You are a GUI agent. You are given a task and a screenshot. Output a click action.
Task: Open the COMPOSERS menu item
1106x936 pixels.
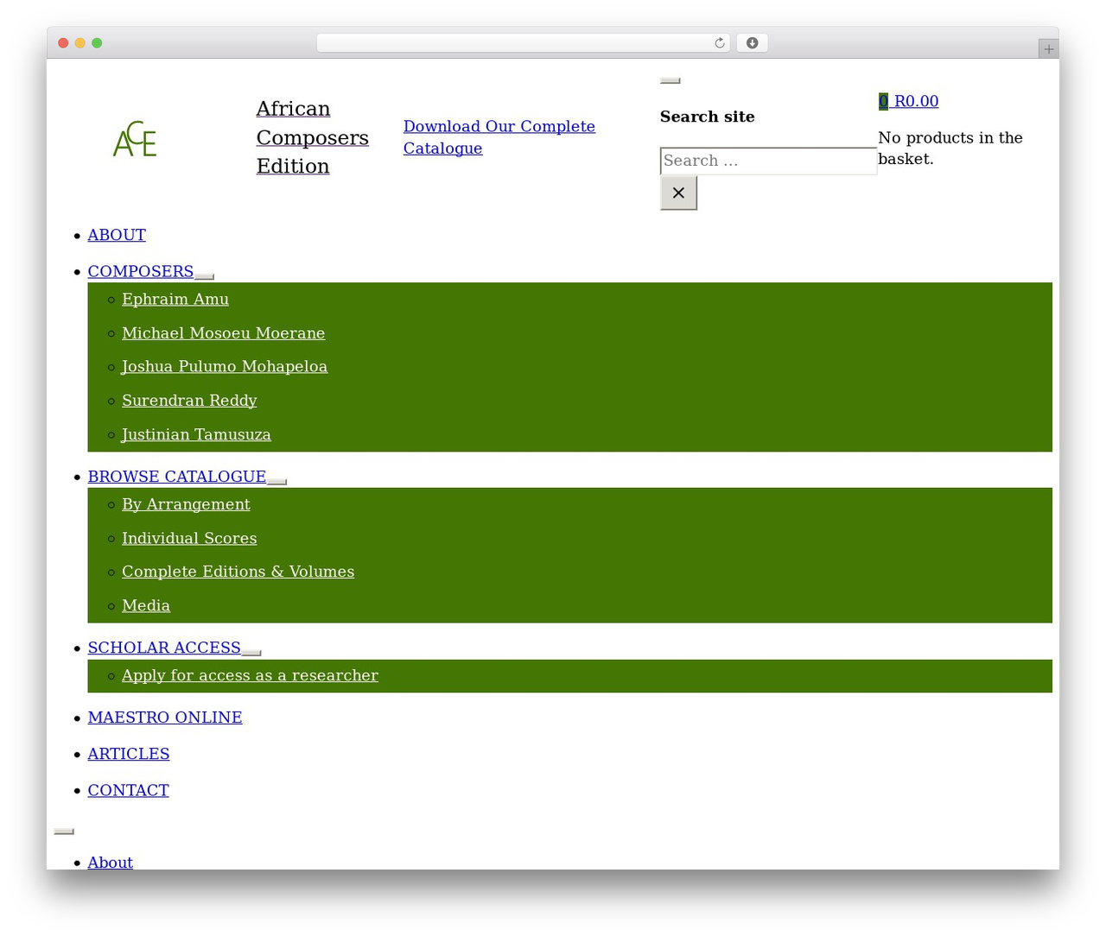tap(140, 271)
